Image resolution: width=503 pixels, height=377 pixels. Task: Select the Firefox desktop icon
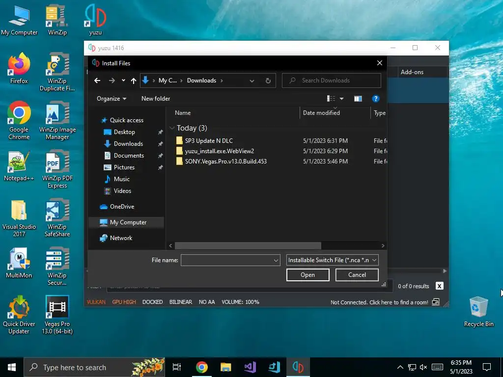19,69
